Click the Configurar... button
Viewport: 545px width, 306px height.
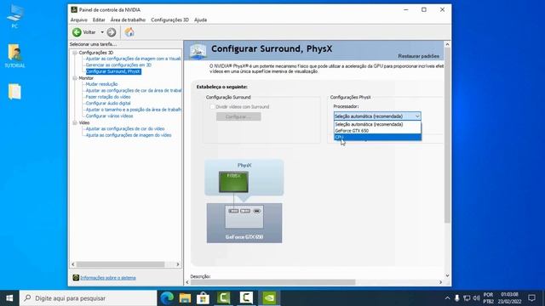click(x=238, y=116)
